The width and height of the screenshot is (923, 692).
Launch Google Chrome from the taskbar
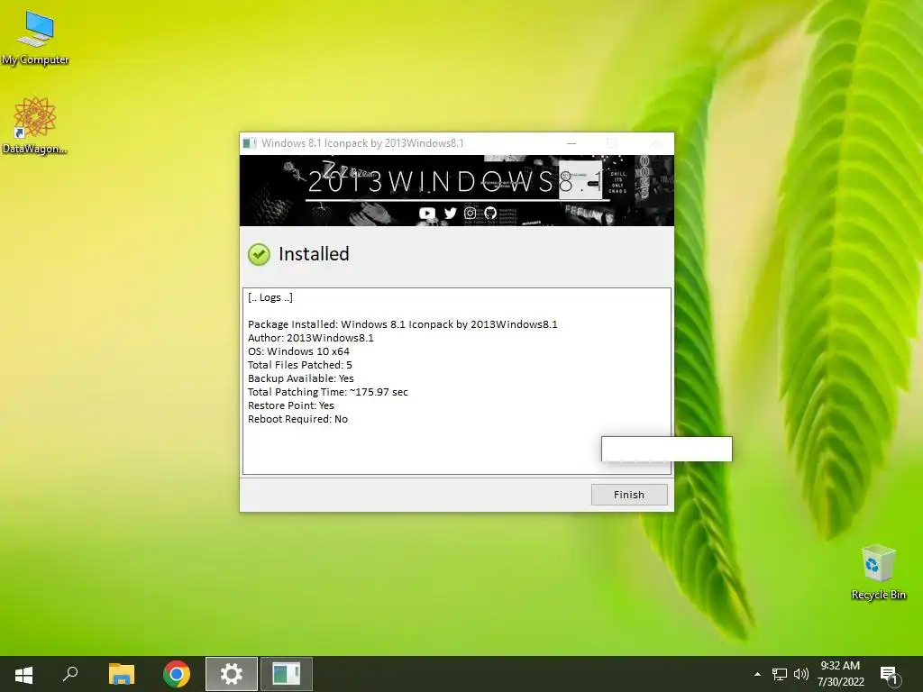click(x=177, y=674)
